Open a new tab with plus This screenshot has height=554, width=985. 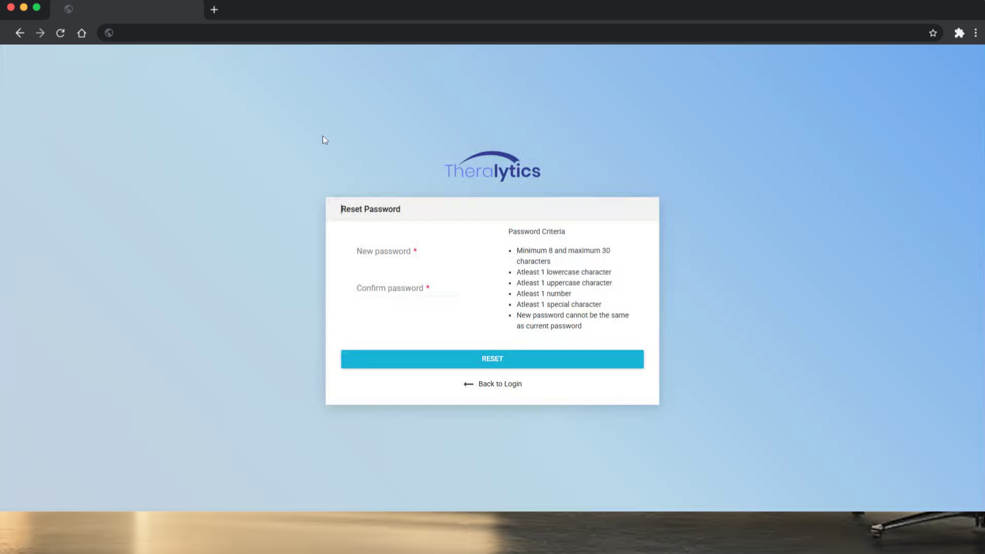(x=214, y=10)
